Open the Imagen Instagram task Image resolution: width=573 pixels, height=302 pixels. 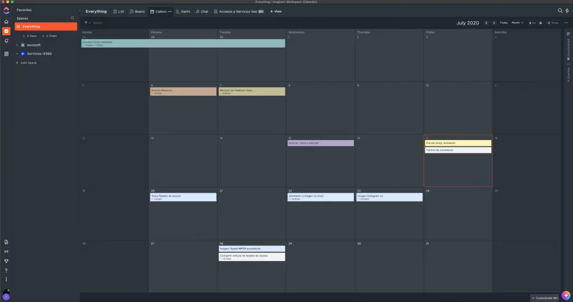click(389, 197)
